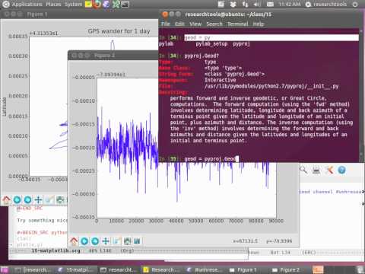Open the Emacs launcher icon in top panel

[x=106, y=5]
